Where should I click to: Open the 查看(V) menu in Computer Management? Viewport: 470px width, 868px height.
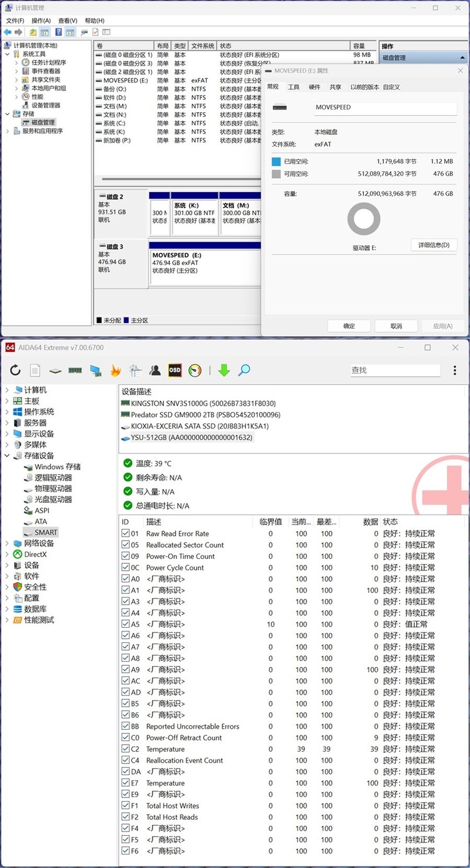[66, 20]
